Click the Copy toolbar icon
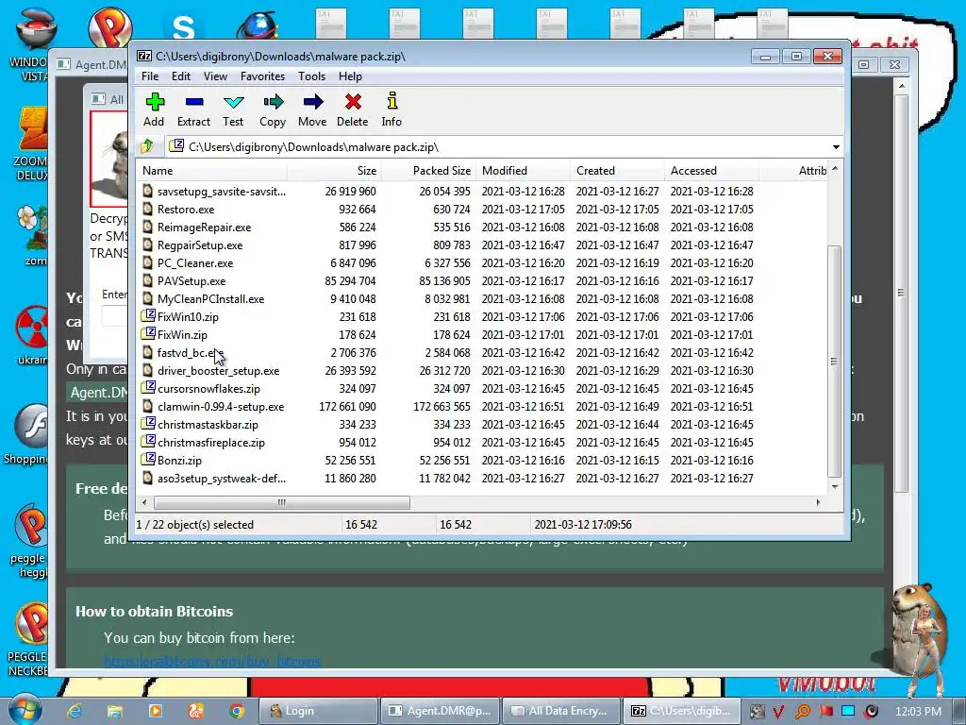Screen dimensions: 966x725 coord(273,102)
